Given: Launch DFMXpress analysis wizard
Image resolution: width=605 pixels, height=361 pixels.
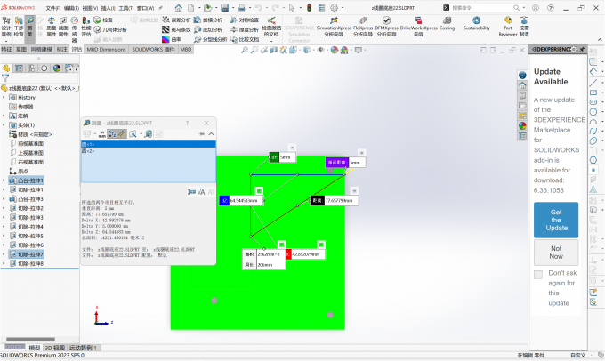Looking at the screenshot, I should [386, 27].
